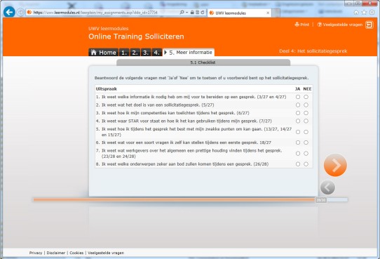Go to the Home tab

tap(104, 53)
